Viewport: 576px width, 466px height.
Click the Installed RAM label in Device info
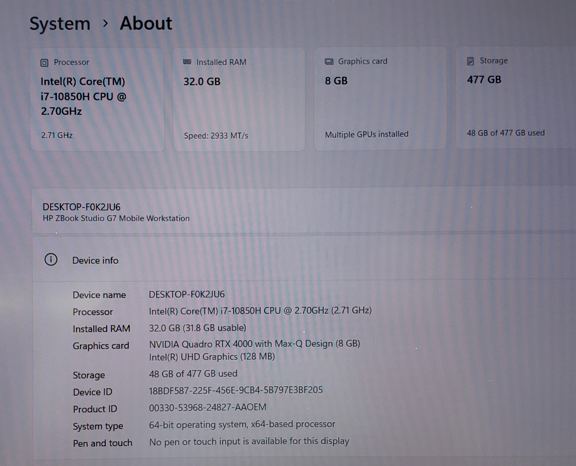tap(102, 329)
